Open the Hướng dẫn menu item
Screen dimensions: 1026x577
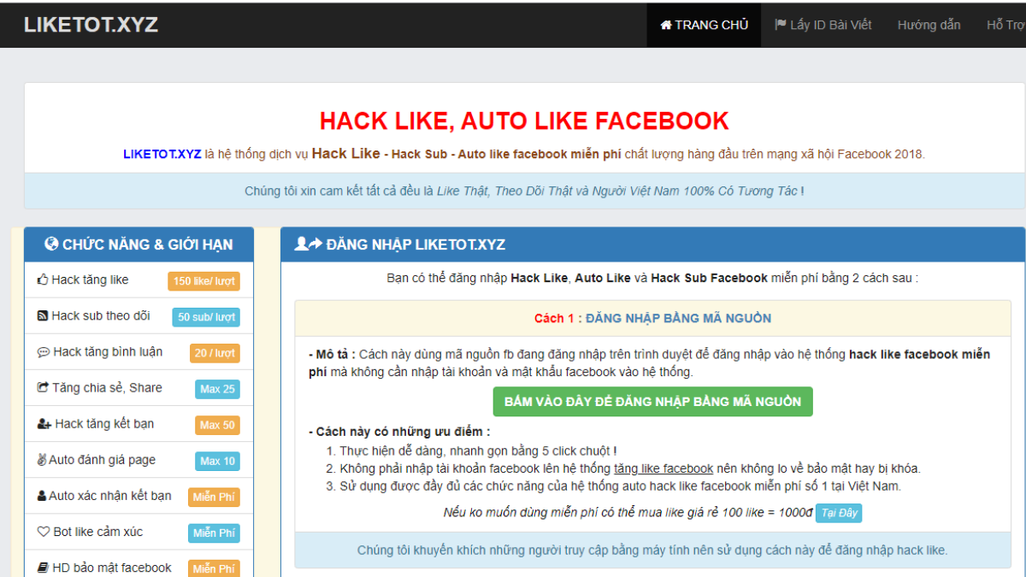pos(929,25)
